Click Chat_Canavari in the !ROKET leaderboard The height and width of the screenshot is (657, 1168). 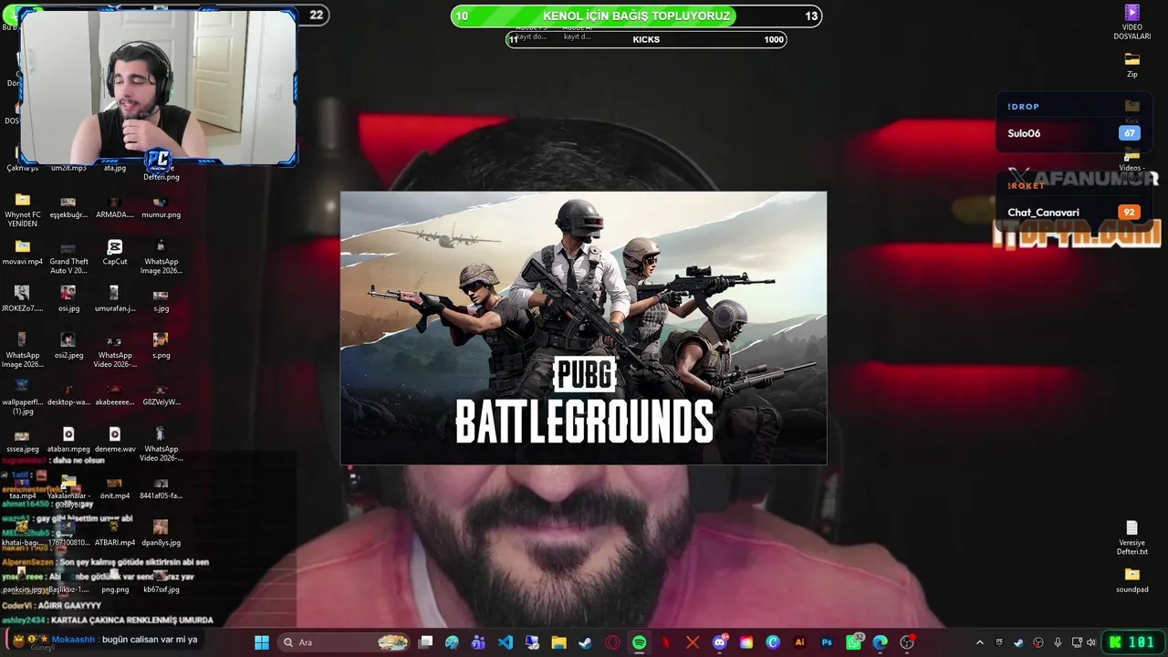pos(1072,213)
